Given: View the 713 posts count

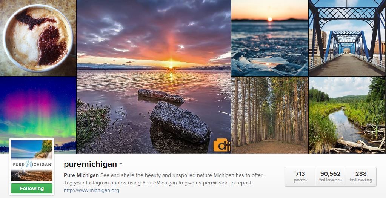Looking at the screenshot, I should 300,177.
